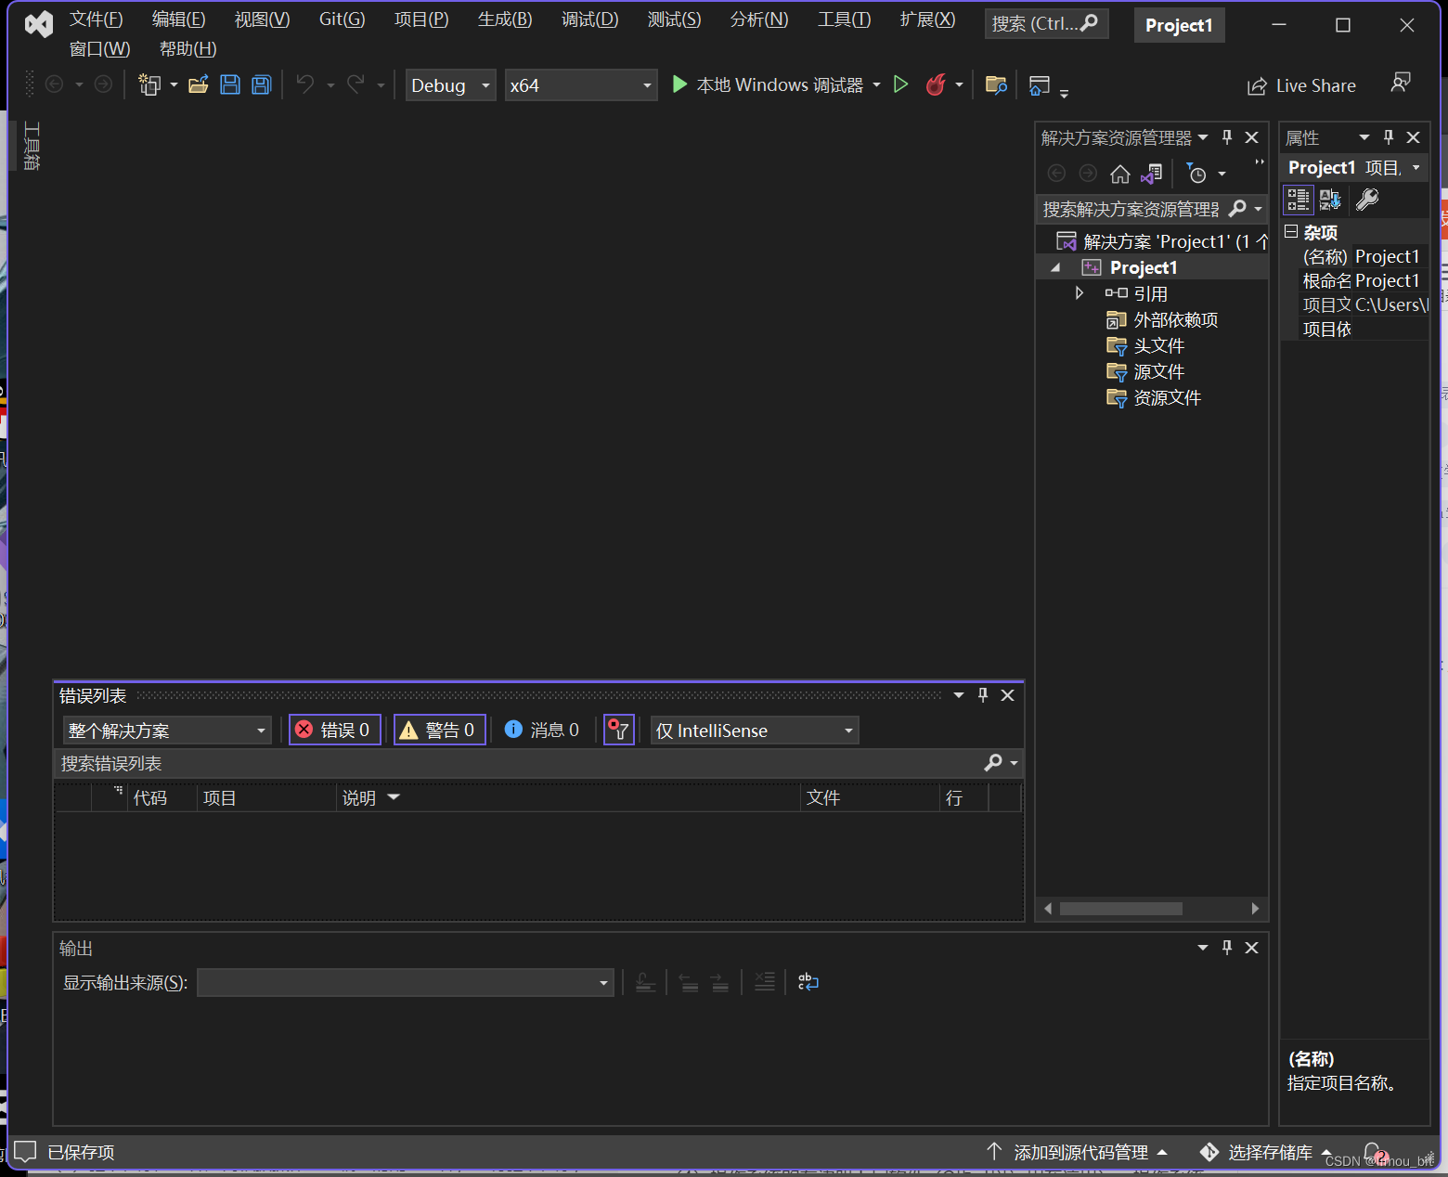Click the Save All toolbar icon
Viewport: 1448px width, 1177px height.
pos(262,85)
